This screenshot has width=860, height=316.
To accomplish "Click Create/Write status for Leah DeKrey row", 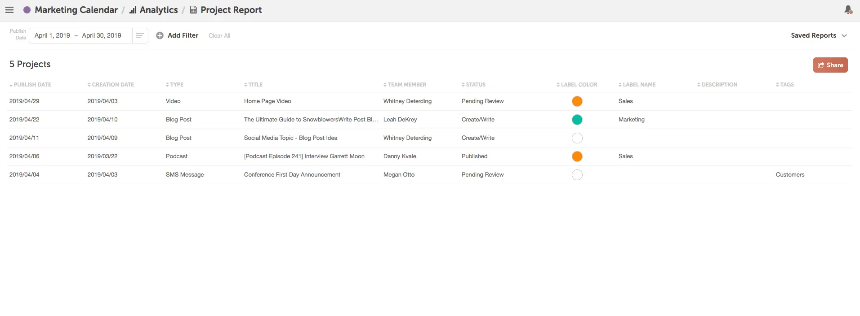I will point(478,120).
